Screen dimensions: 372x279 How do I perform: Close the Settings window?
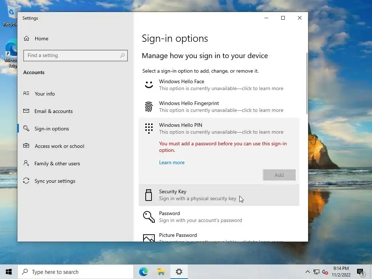pyautogui.click(x=300, y=18)
